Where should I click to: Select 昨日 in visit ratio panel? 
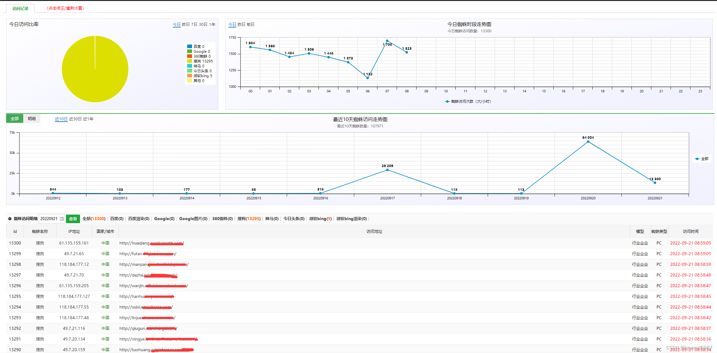click(186, 24)
